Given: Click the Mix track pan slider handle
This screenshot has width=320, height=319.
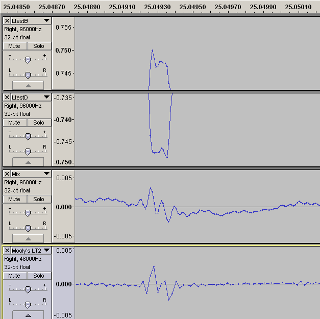Looking at the screenshot, I should (28, 228).
